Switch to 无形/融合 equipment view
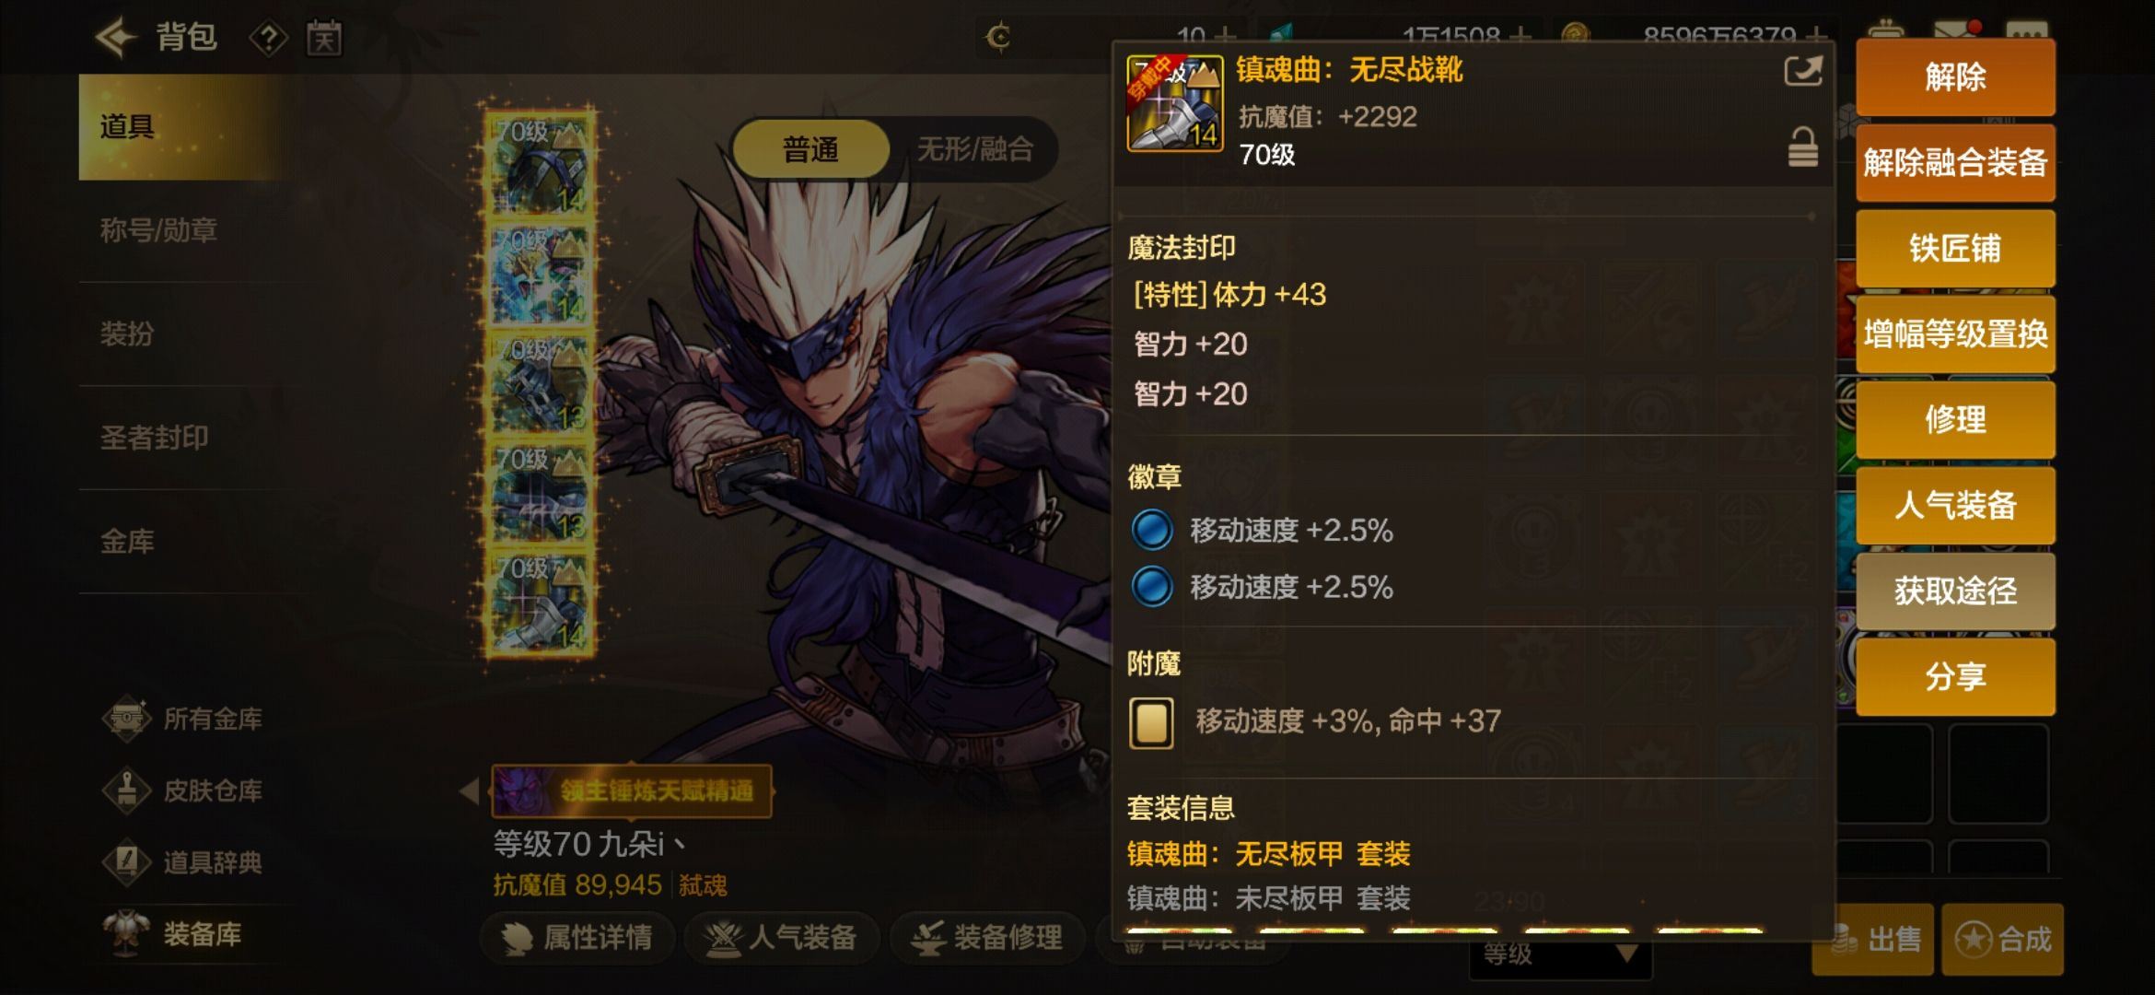Screen dimensions: 2155x995 tap(974, 149)
